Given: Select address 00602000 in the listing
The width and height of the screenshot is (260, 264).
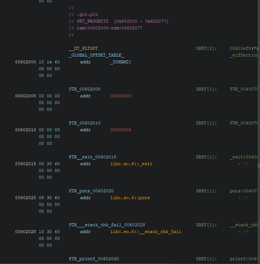Looking at the screenshot, I should tap(26, 62).
